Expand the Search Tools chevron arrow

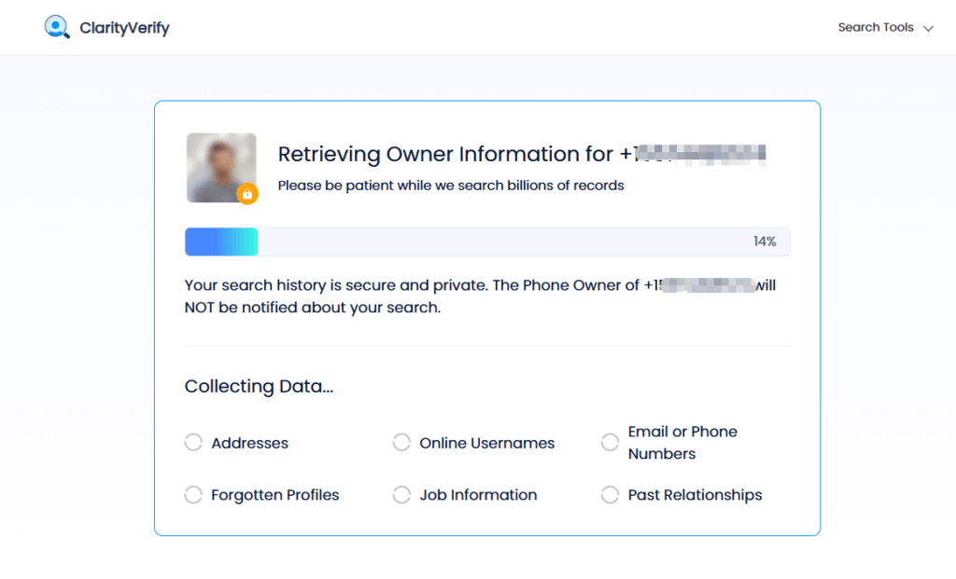928,29
